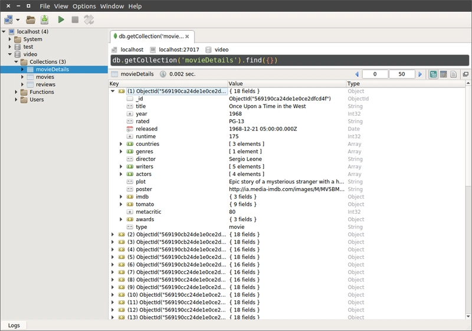Click the Key column header
This screenshot has height=331, width=472.
tap(168, 84)
